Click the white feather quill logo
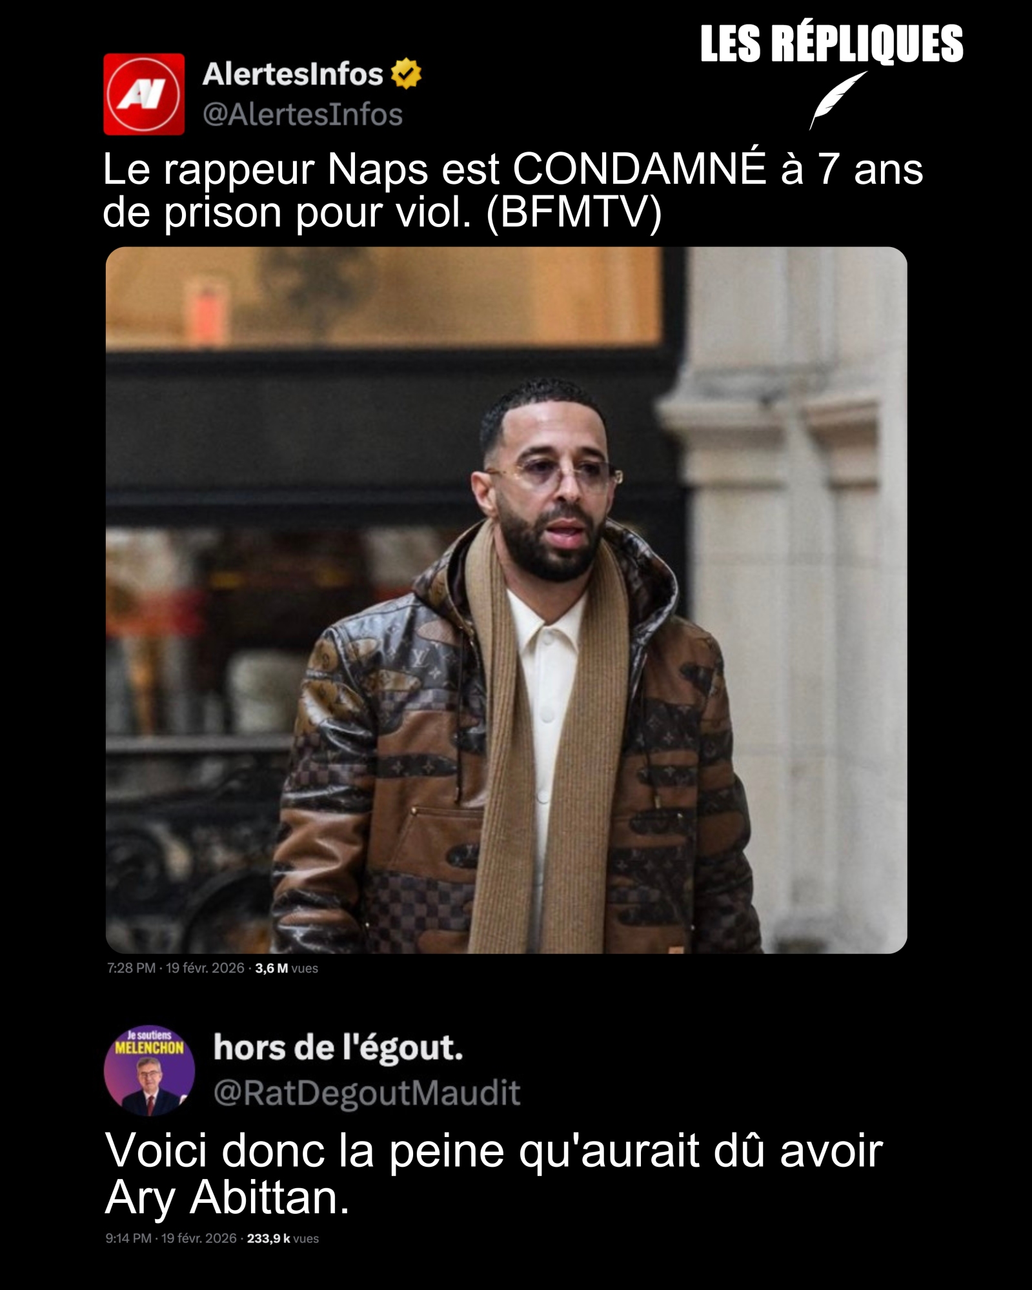 [838, 100]
